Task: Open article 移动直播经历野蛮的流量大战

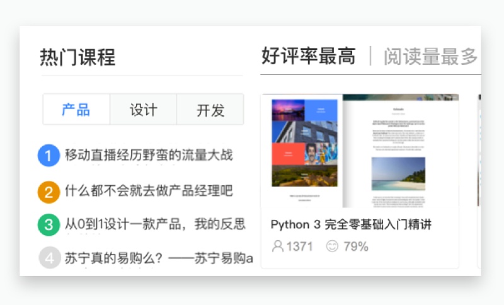Action: (149, 156)
